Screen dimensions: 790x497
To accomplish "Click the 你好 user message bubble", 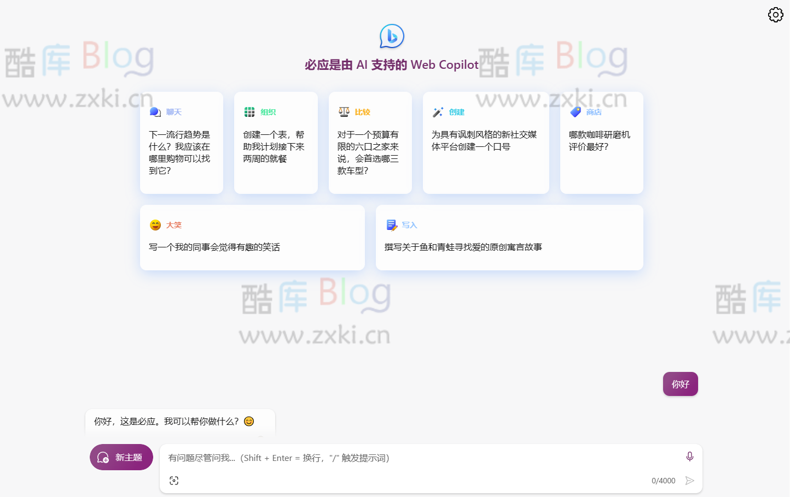I will [x=680, y=384].
